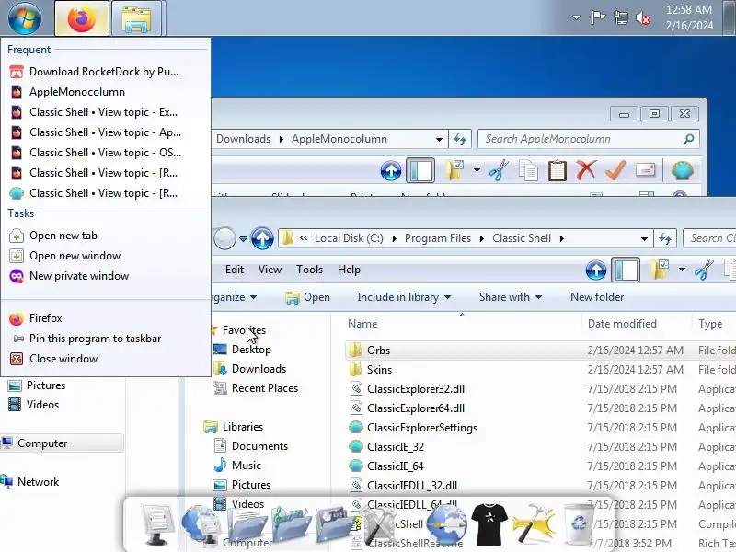Select ClassicExplorer32.dll file
Screen dimensions: 736x552
click(416, 389)
